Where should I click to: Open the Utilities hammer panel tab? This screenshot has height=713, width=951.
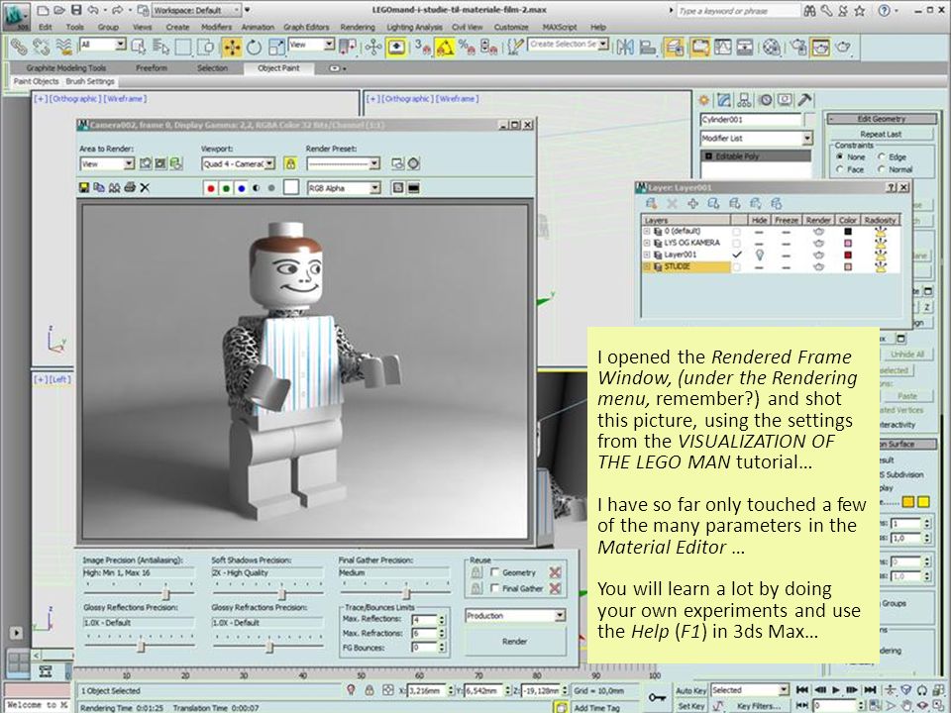click(x=804, y=101)
